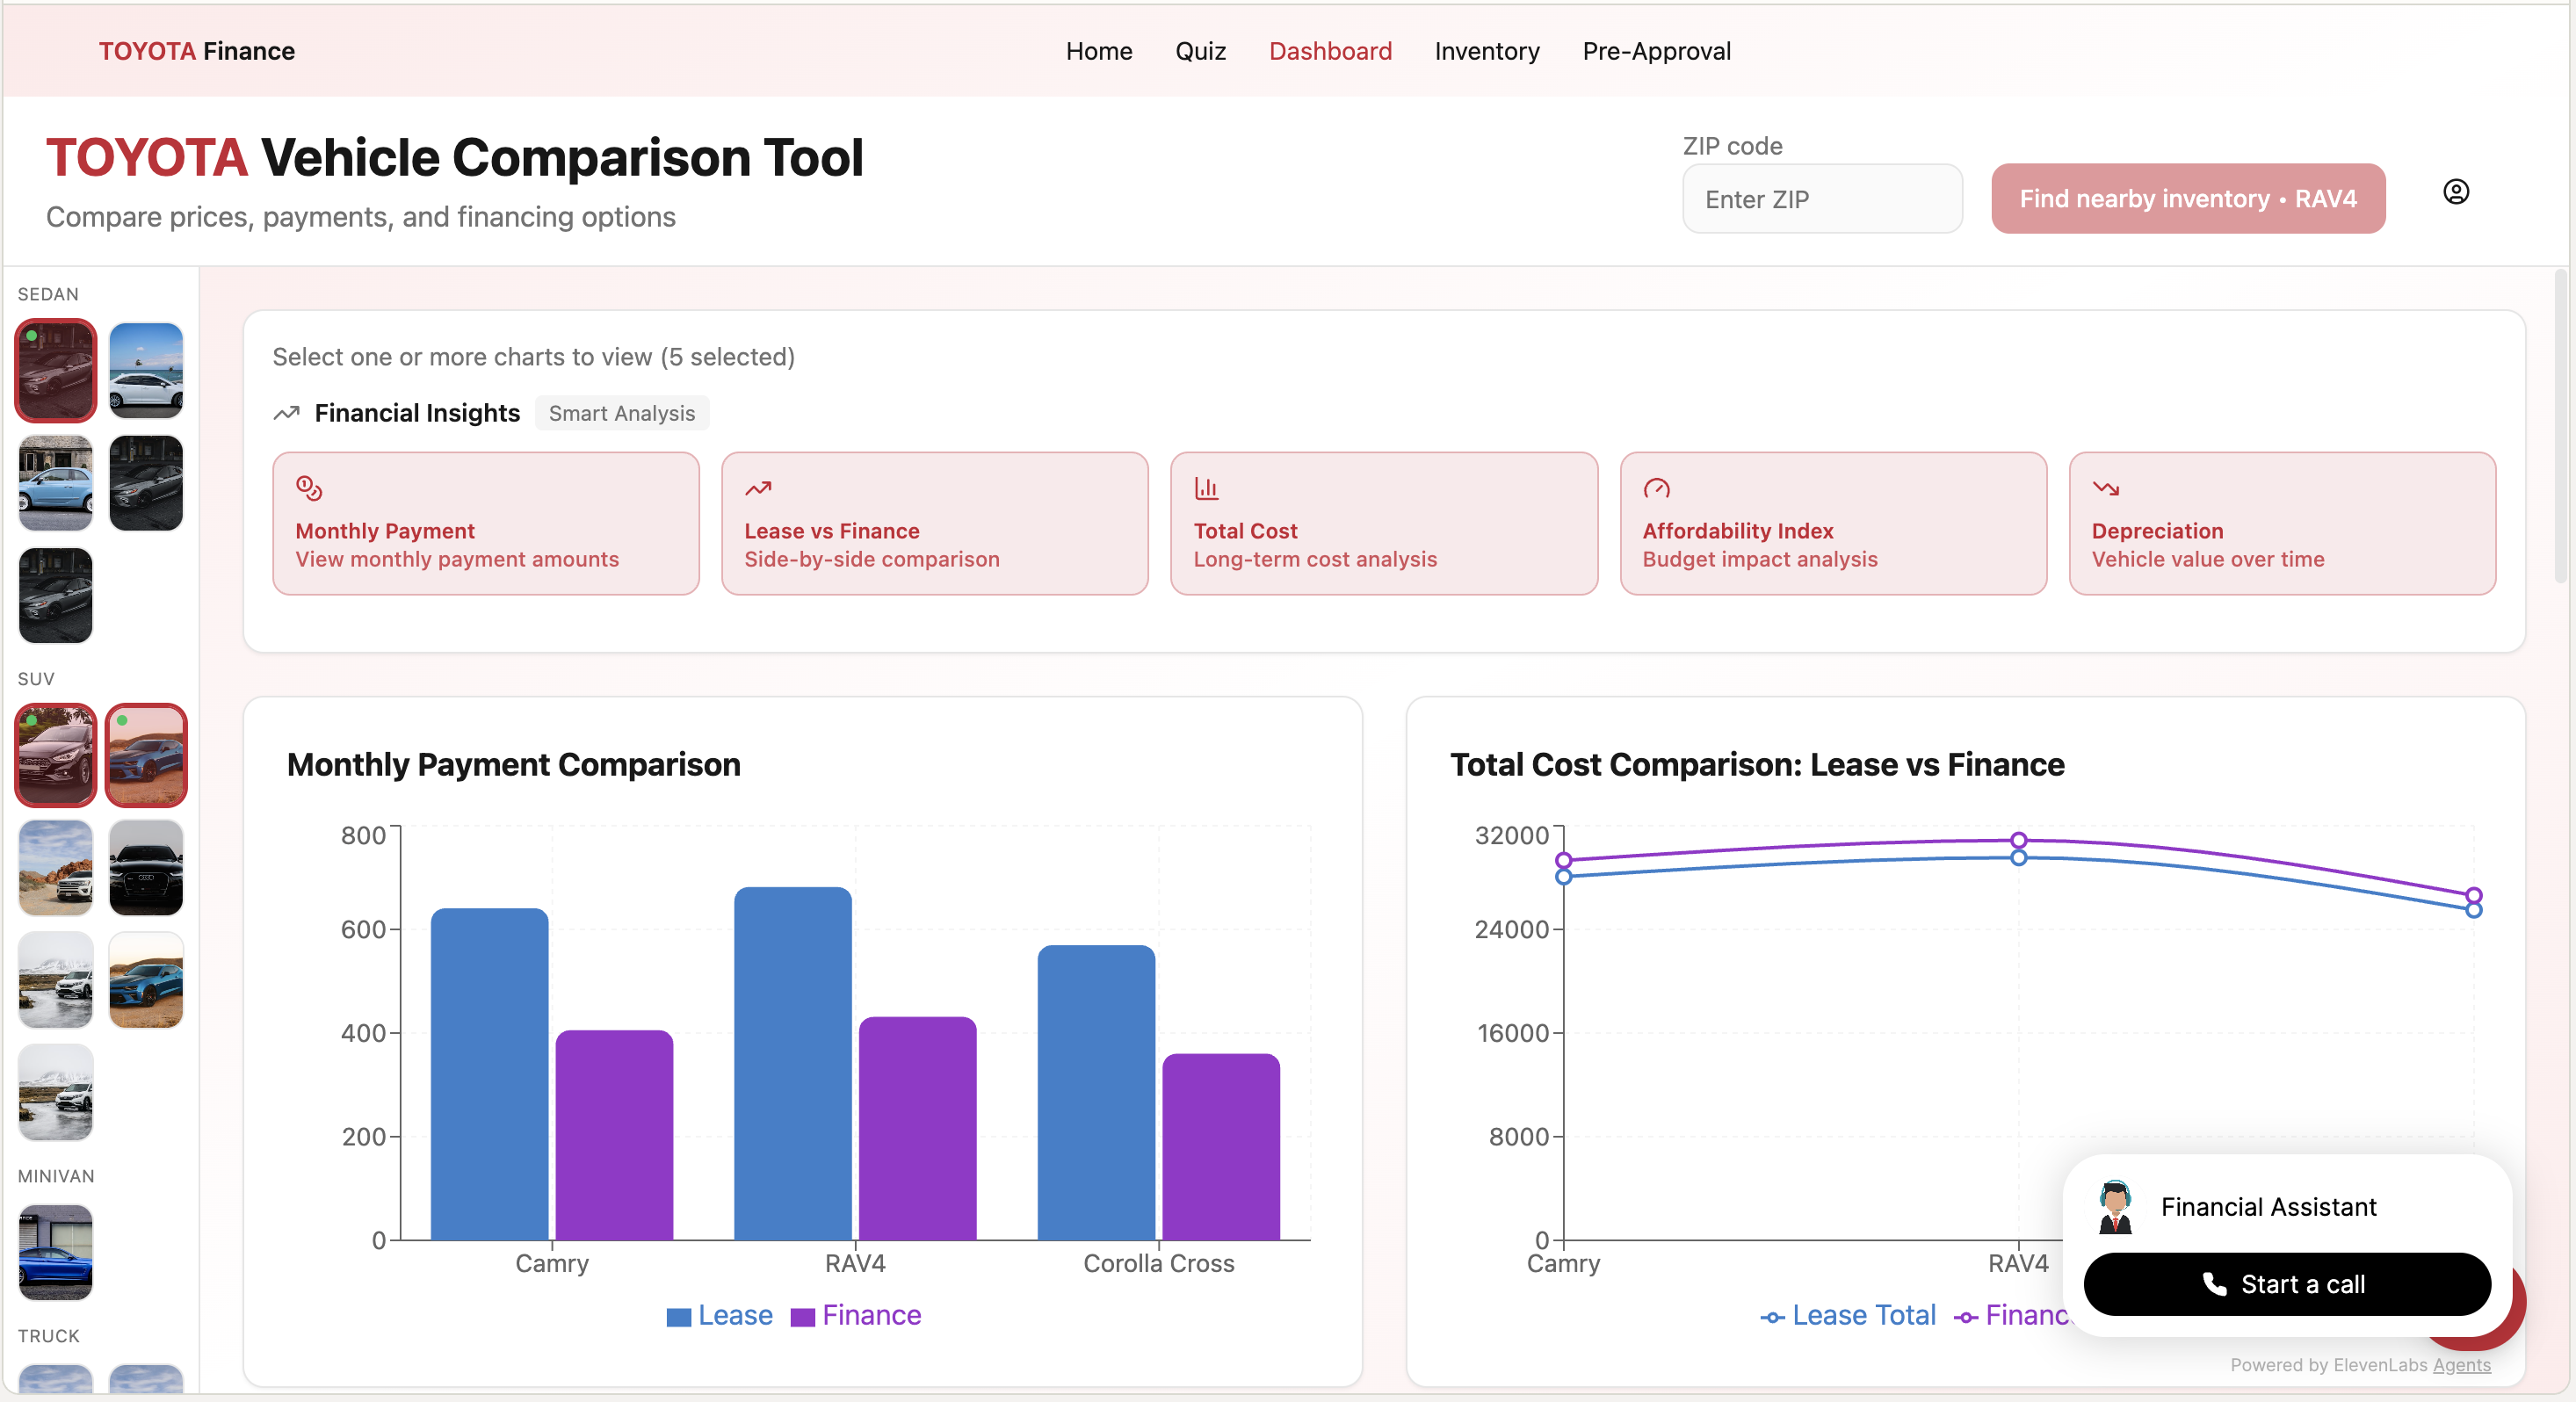This screenshot has height=1402, width=2576.
Task: Click the Enter ZIP input field
Action: [1821, 199]
